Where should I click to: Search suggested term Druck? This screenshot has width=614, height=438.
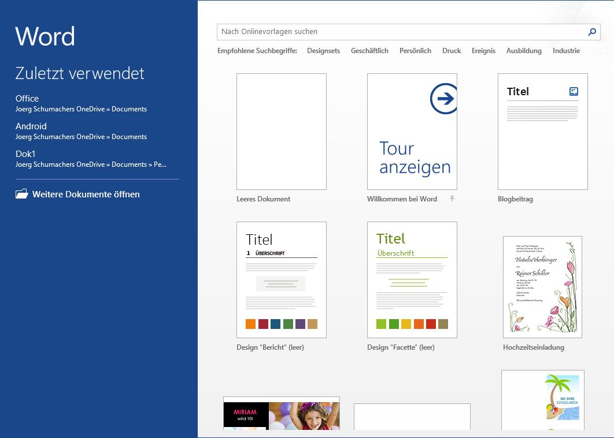[x=452, y=51]
